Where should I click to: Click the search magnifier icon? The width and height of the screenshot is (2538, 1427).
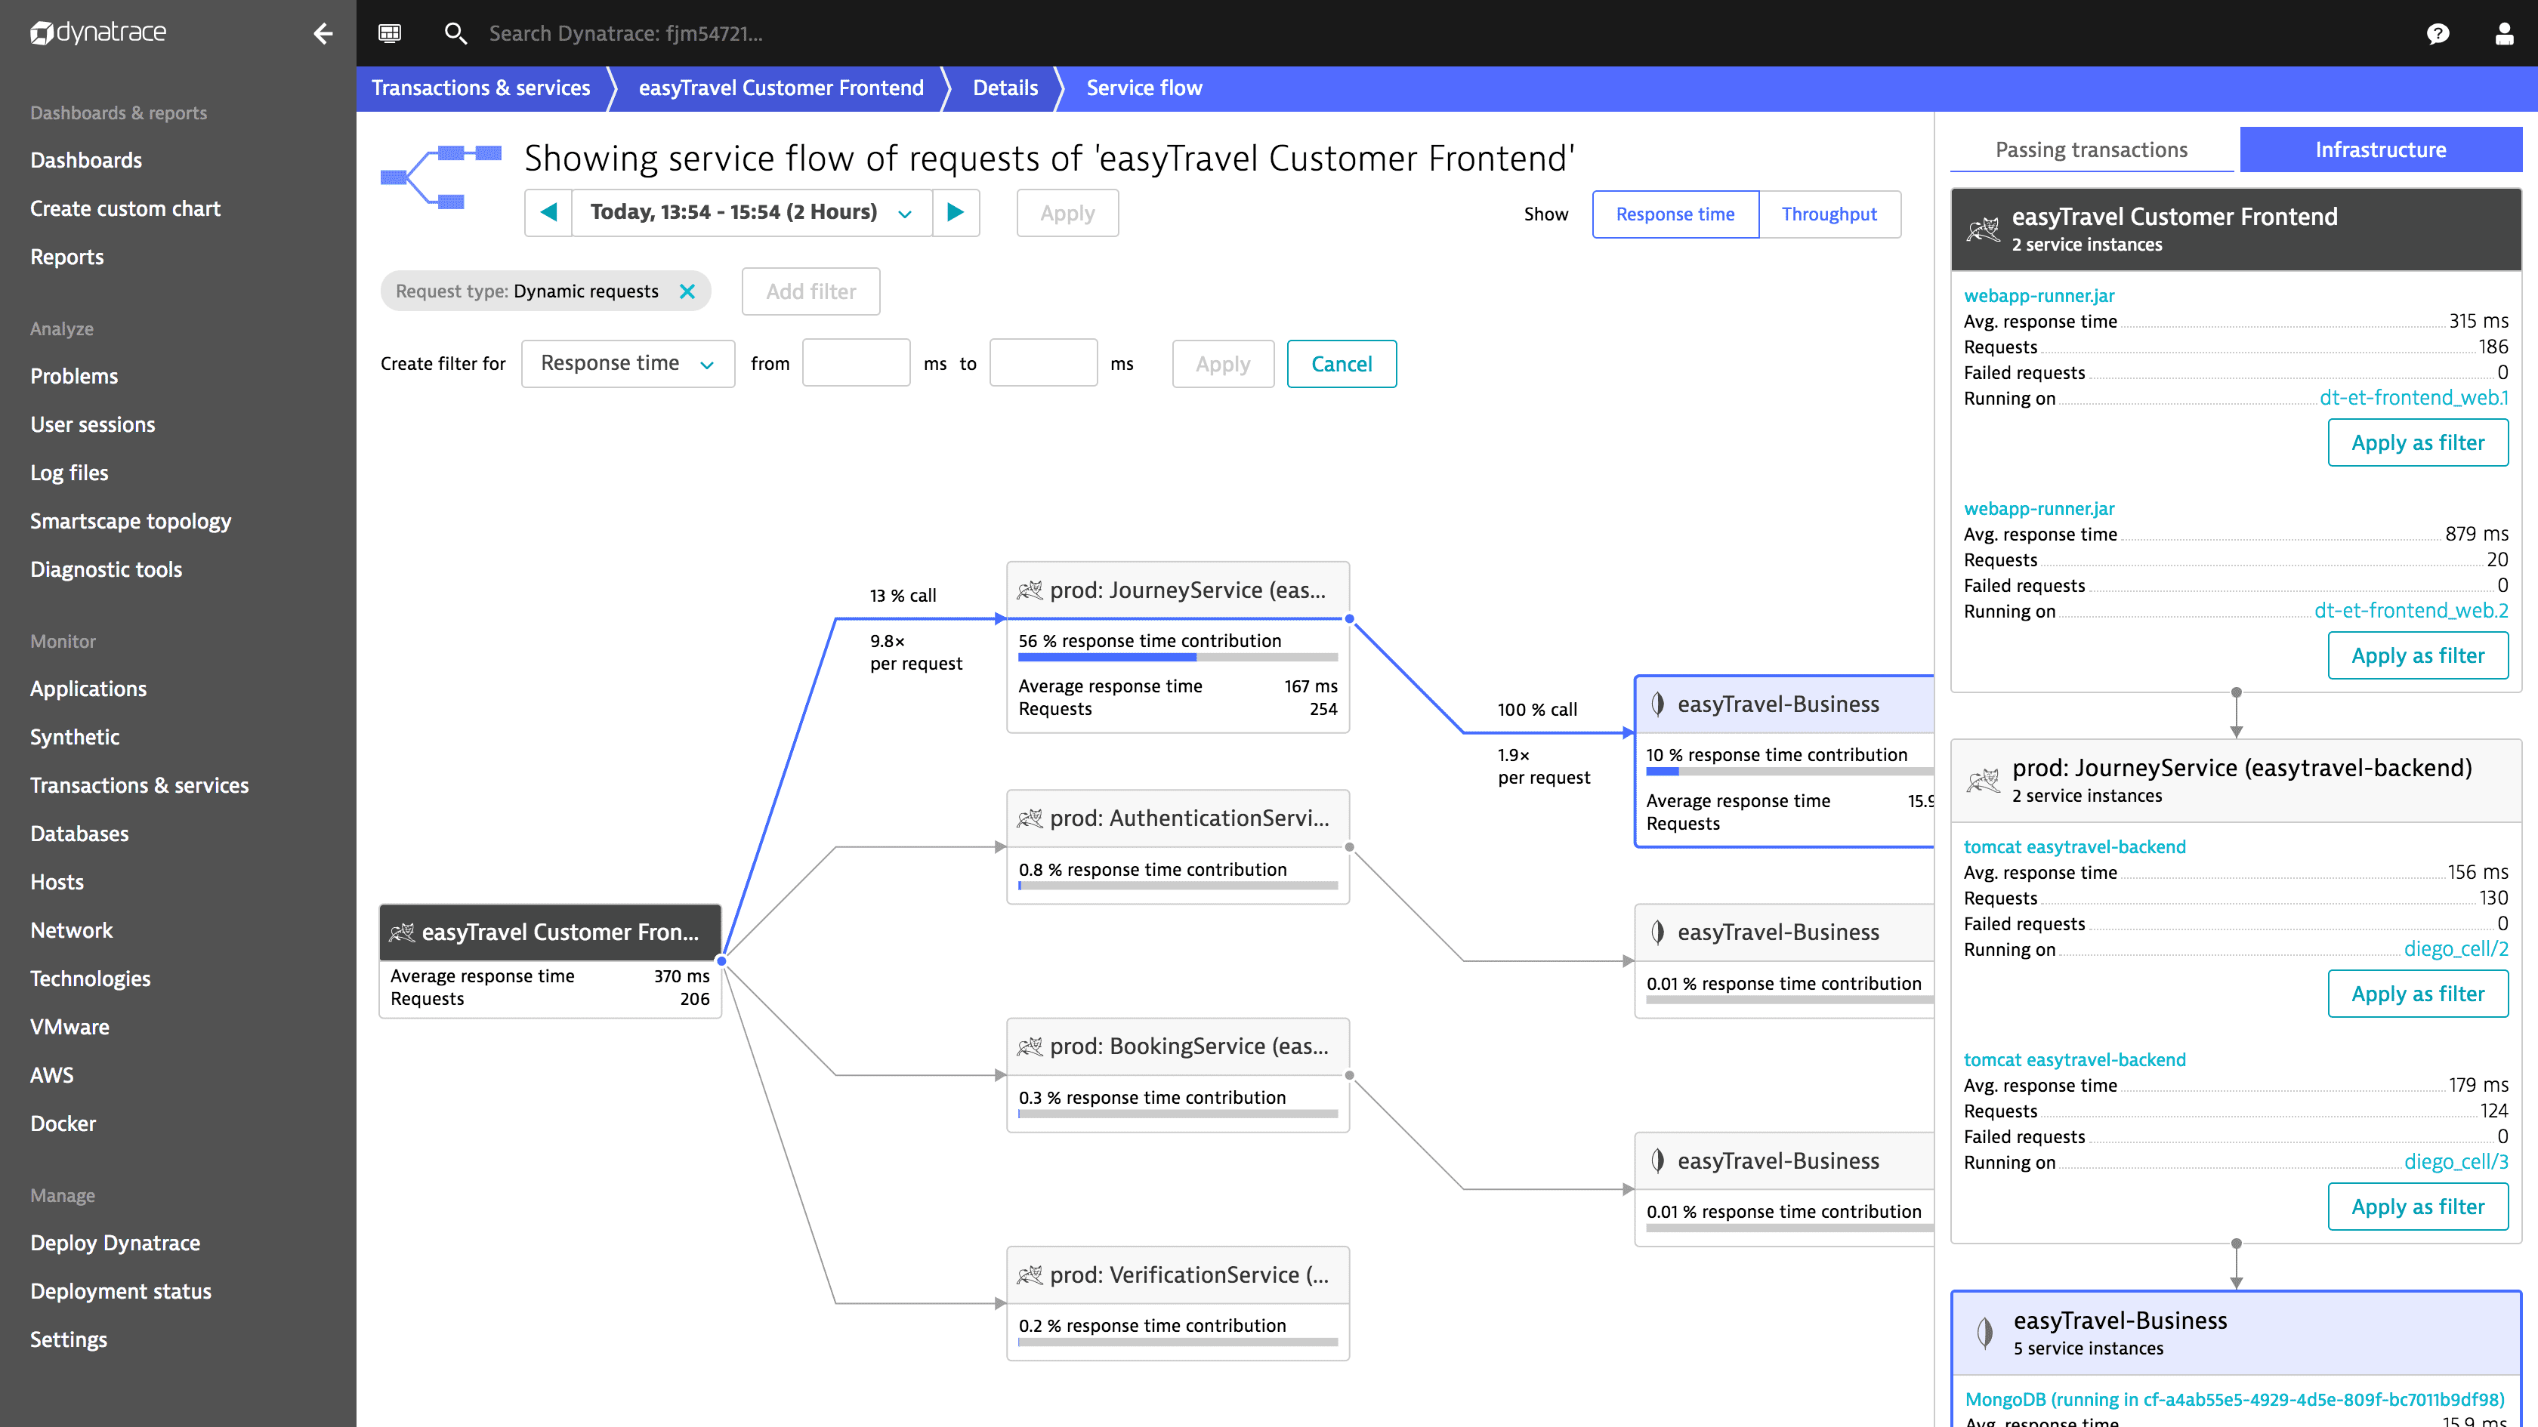[x=454, y=33]
